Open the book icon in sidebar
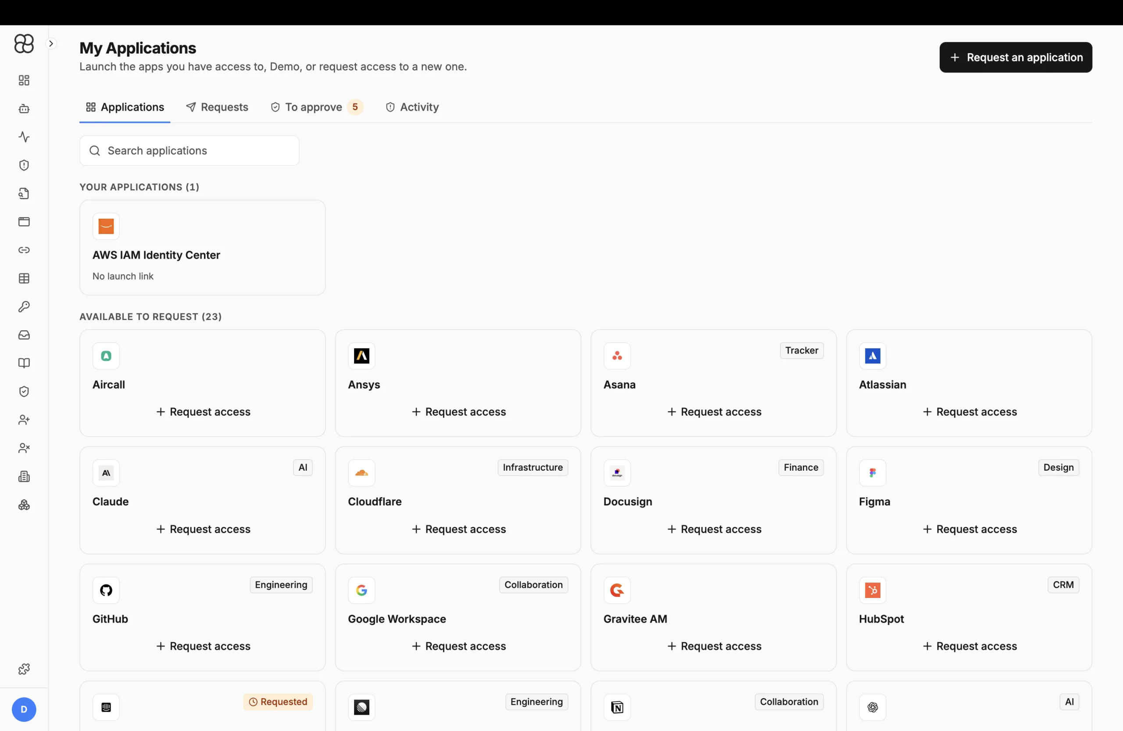The height and width of the screenshot is (731, 1123). click(24, 363)
